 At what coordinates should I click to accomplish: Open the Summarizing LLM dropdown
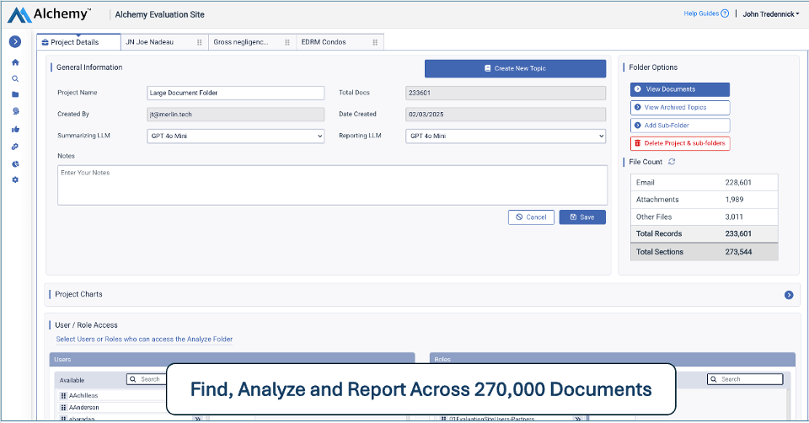[235, 136]
